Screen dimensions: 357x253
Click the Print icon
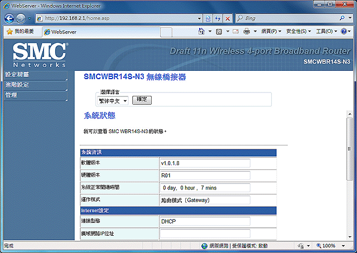[247, 31]
